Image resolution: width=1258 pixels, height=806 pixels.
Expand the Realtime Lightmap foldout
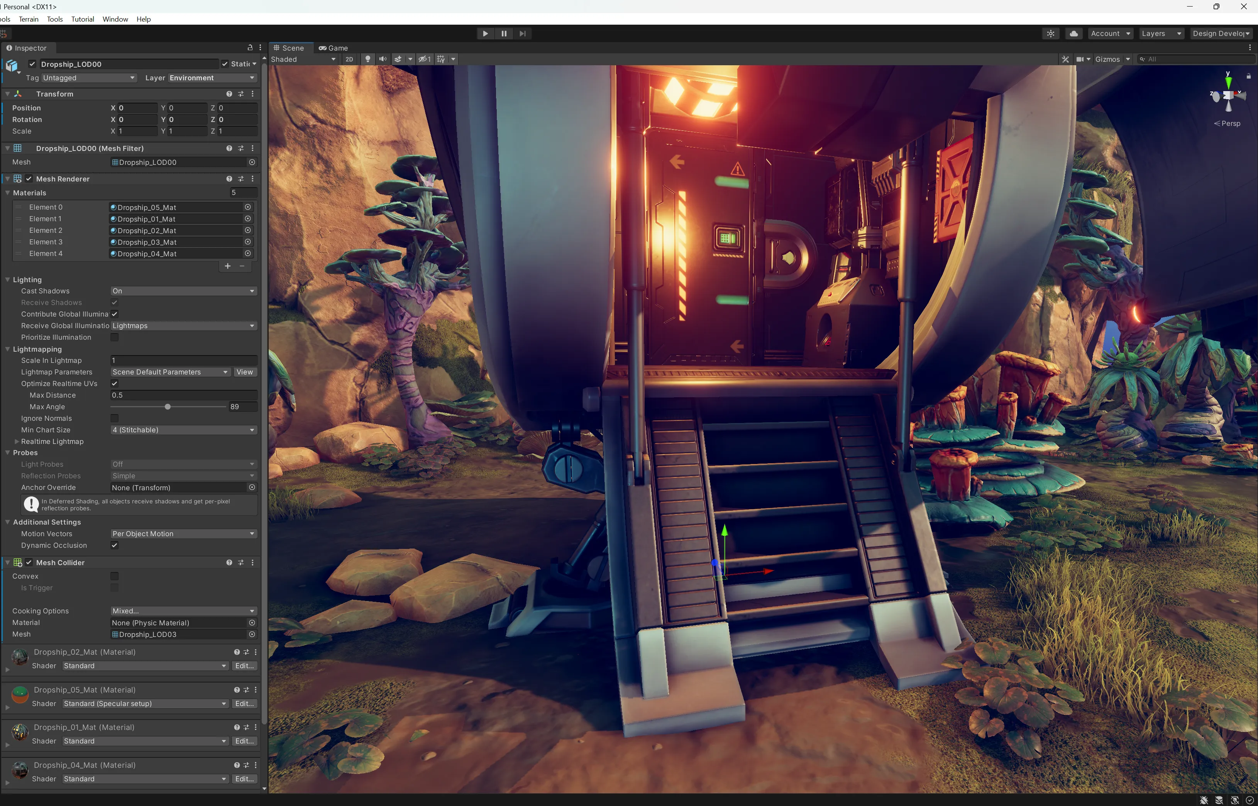pos(17,442)
